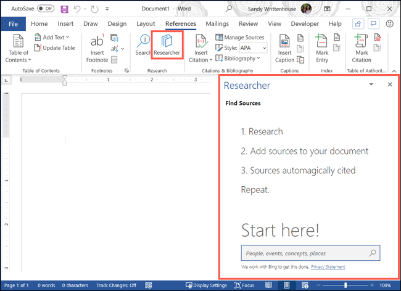Click the tab selector at ruler's left
This screenshot has height=291, width=401.
click(6, 80)
